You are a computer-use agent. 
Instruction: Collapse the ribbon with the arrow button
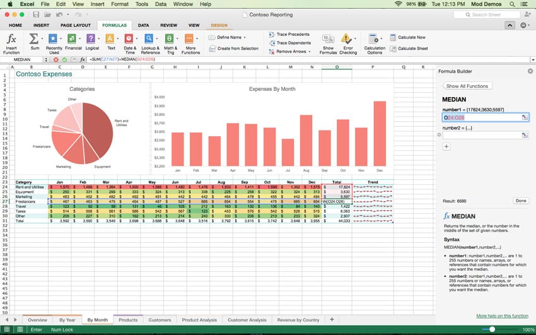[510, 25]
